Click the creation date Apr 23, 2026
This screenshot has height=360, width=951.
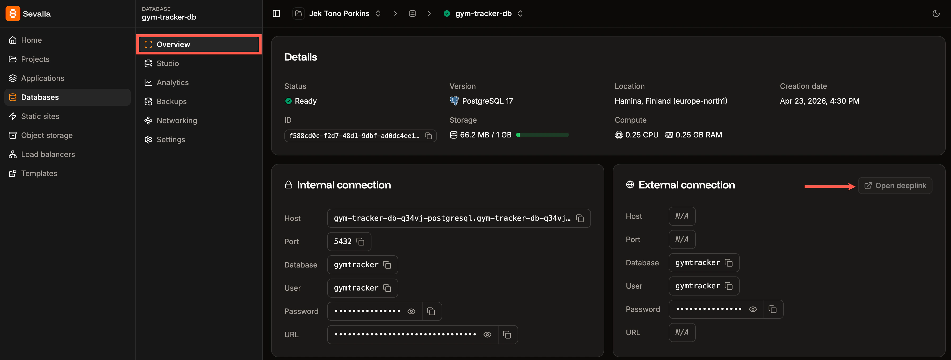click(819, 101)
